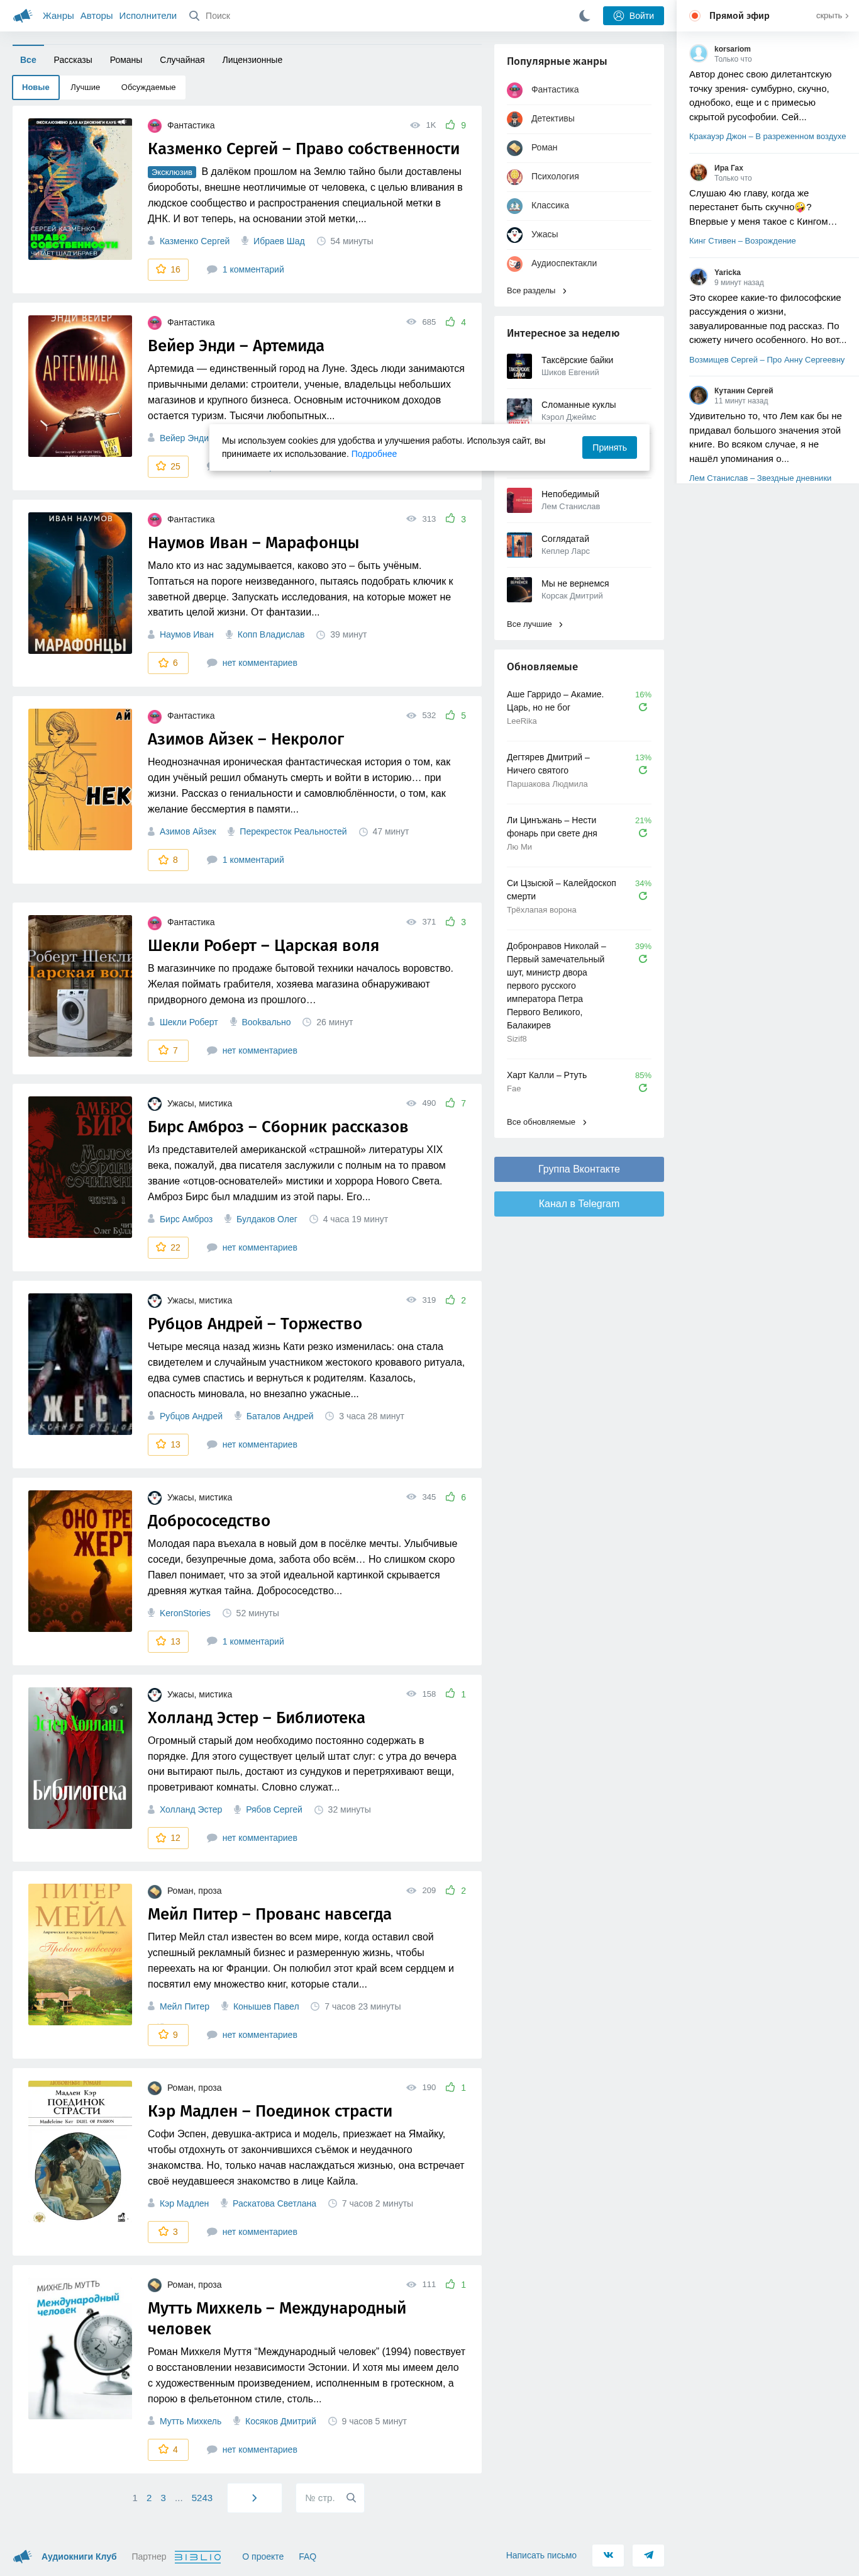Open the Жанры menu
Viewport: 859px width, 2576px height.
click(x=58, y=16)
